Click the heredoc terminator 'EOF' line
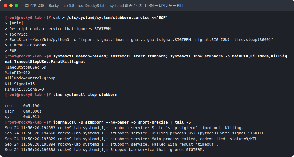The width and height of the screenshot is (294, 157). tap(11, 51)
